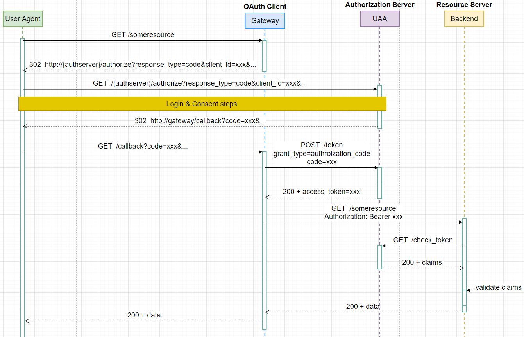Click the Gateway participant box

(265, 21)
